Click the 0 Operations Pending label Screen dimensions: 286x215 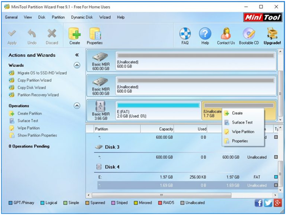(x=29, y=146)
